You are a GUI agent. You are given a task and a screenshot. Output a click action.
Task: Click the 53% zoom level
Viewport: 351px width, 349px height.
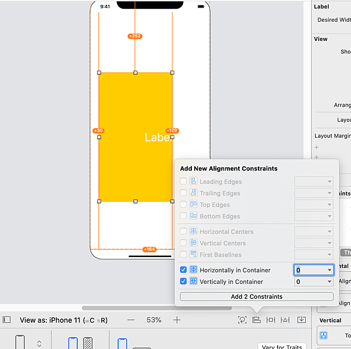point(154,320)
